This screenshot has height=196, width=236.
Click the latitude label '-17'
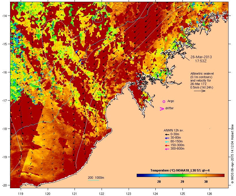4,100
